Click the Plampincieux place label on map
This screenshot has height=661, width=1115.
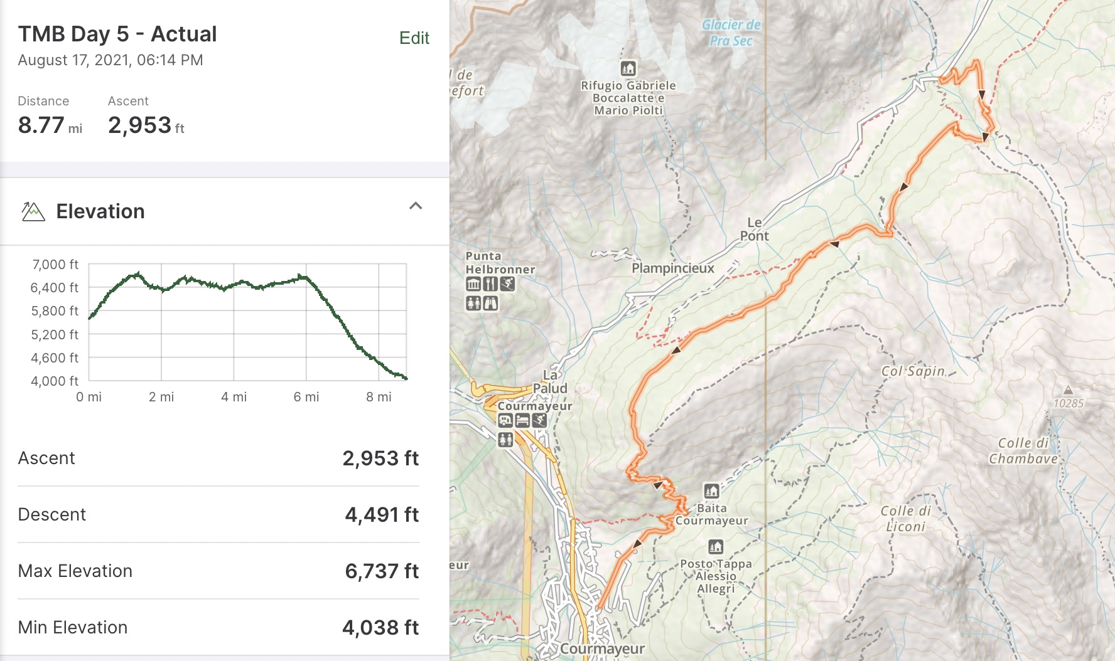672,268
